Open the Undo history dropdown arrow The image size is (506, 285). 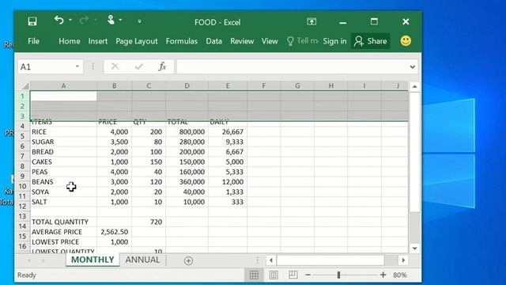click(x=70, y=21)
